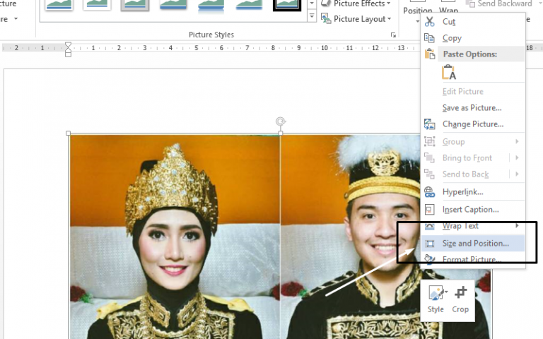543x339 pixels.
Task: Select the first picture style thumbnail
Action: point(59,5)
